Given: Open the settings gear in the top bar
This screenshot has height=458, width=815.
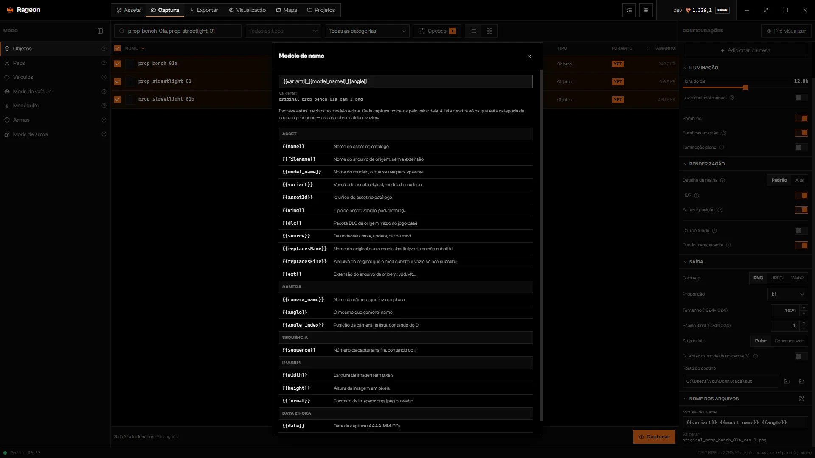Looking at the screenshot, I should [646, 10].
